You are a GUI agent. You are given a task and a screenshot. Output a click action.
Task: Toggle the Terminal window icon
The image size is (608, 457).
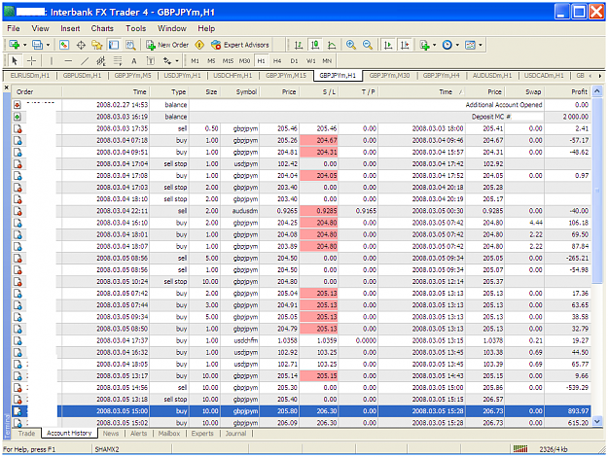(114, 45)
